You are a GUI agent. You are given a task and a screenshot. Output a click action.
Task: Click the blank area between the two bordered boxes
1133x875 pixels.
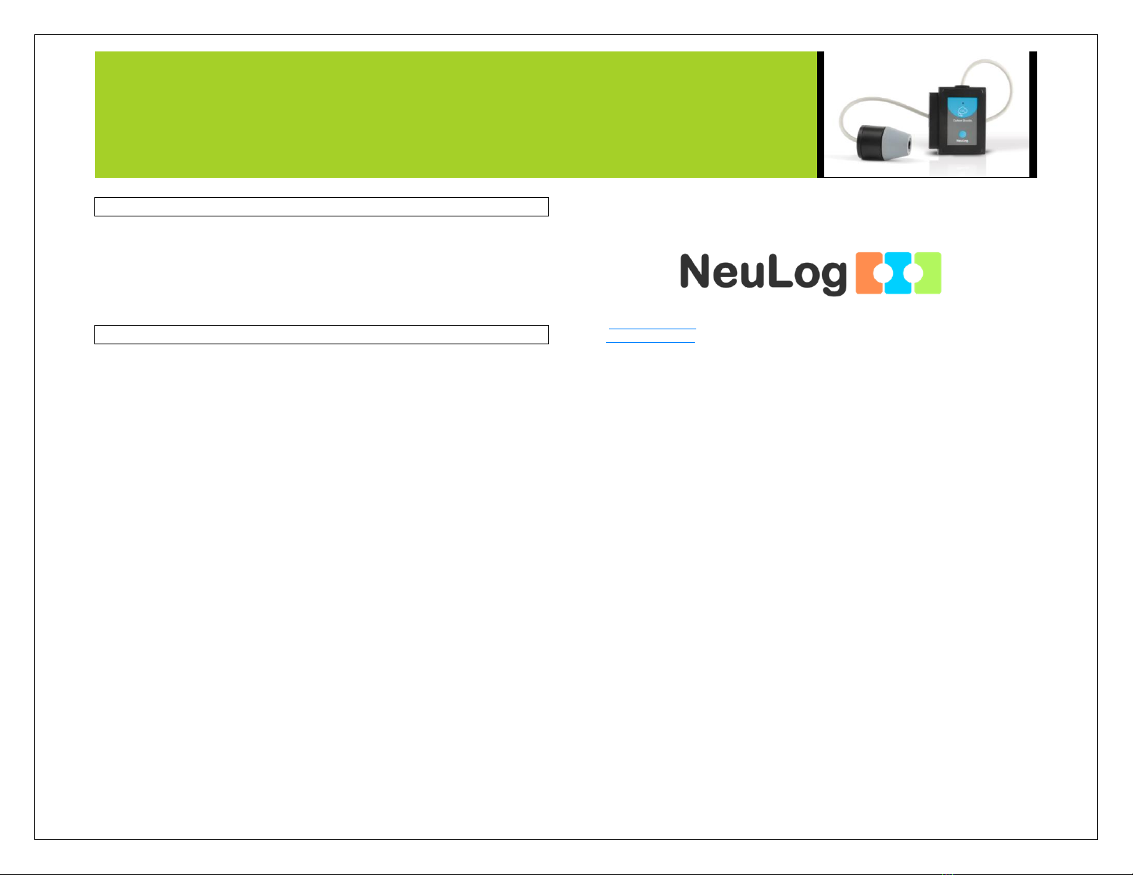(x=322, y=271)
